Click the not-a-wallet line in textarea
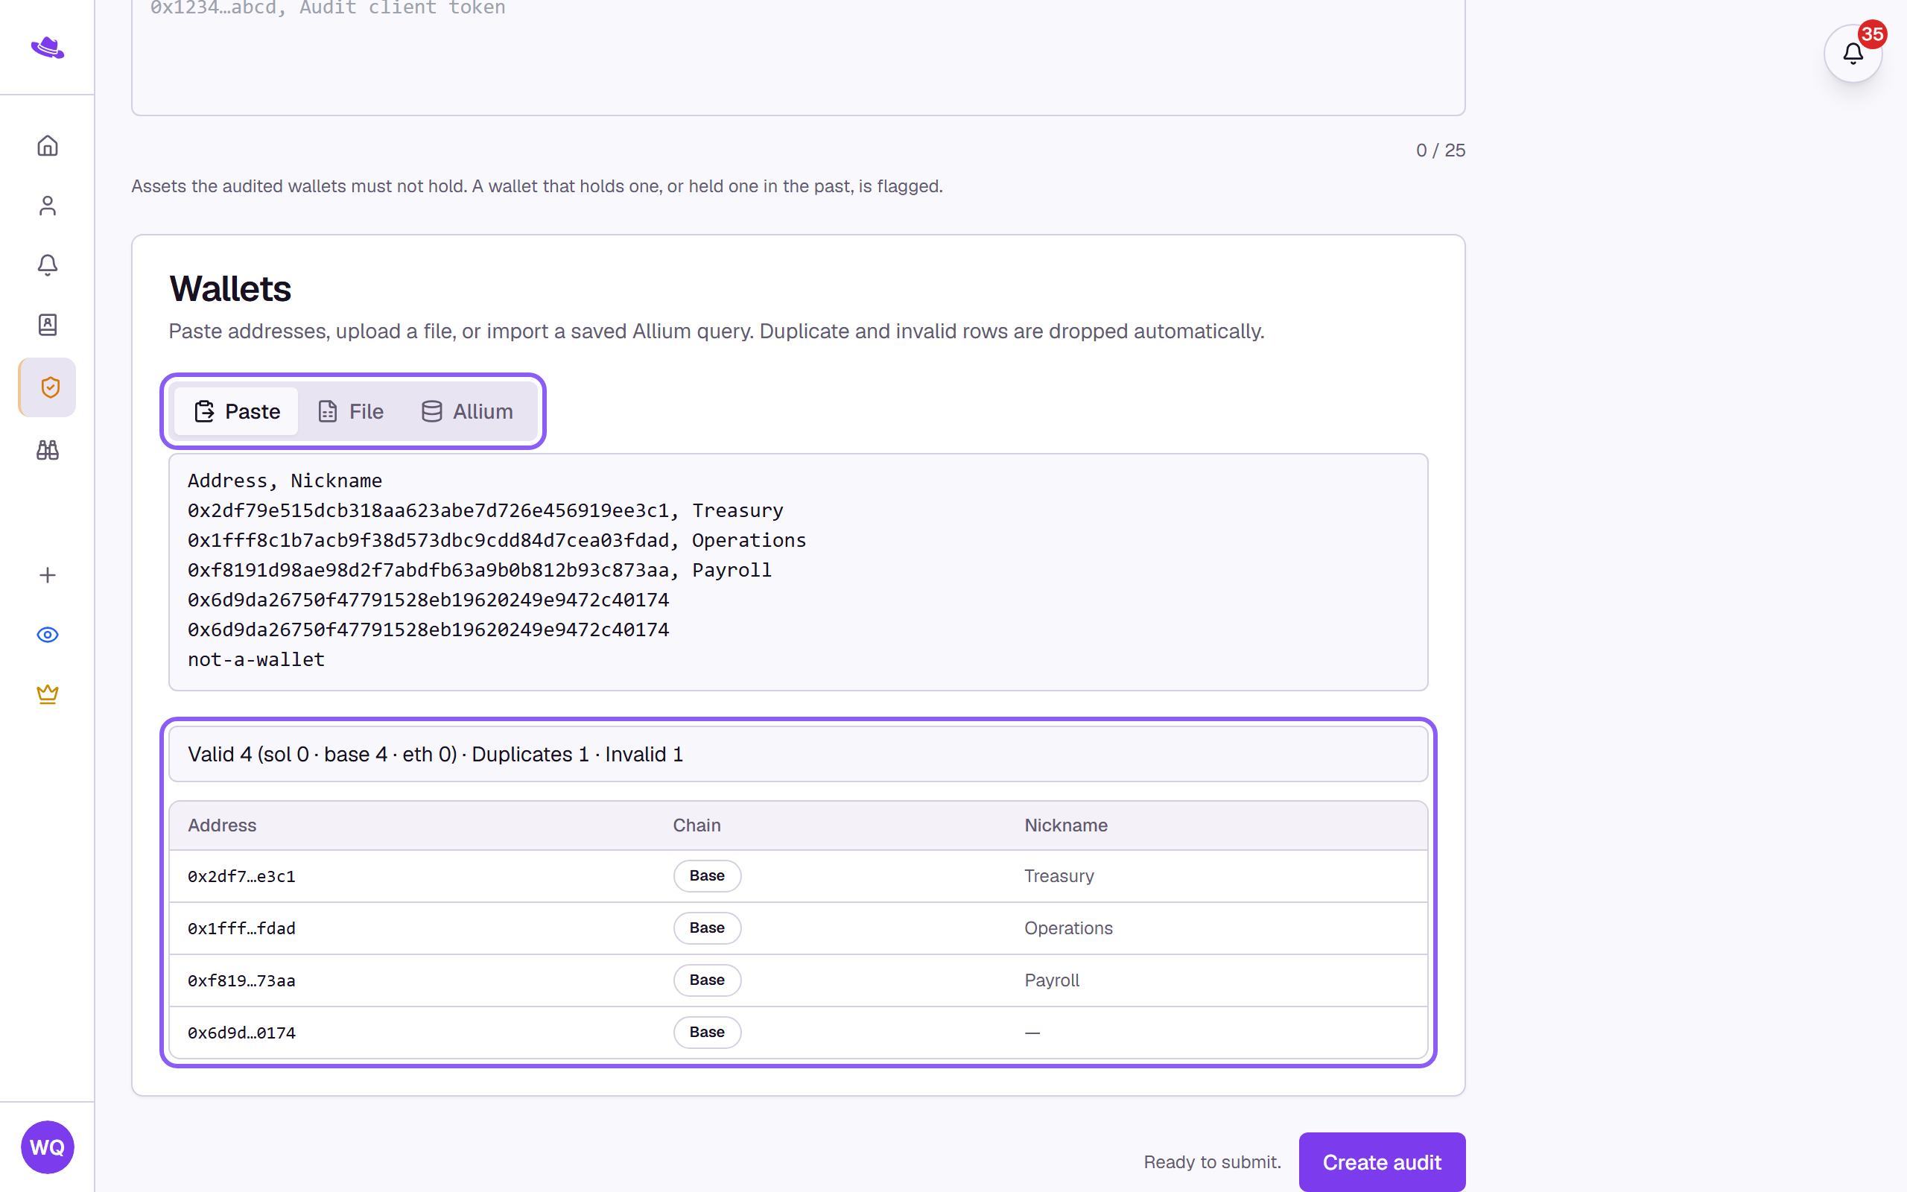Screen dimensions: 1907x1192 coord(256,660)
